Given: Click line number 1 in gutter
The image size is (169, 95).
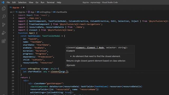Looking at the screenshot, I should (13, 15).
